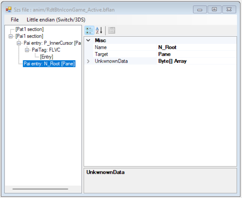Click the app icon in title bar
242x198 pixels.
point(9,10)
